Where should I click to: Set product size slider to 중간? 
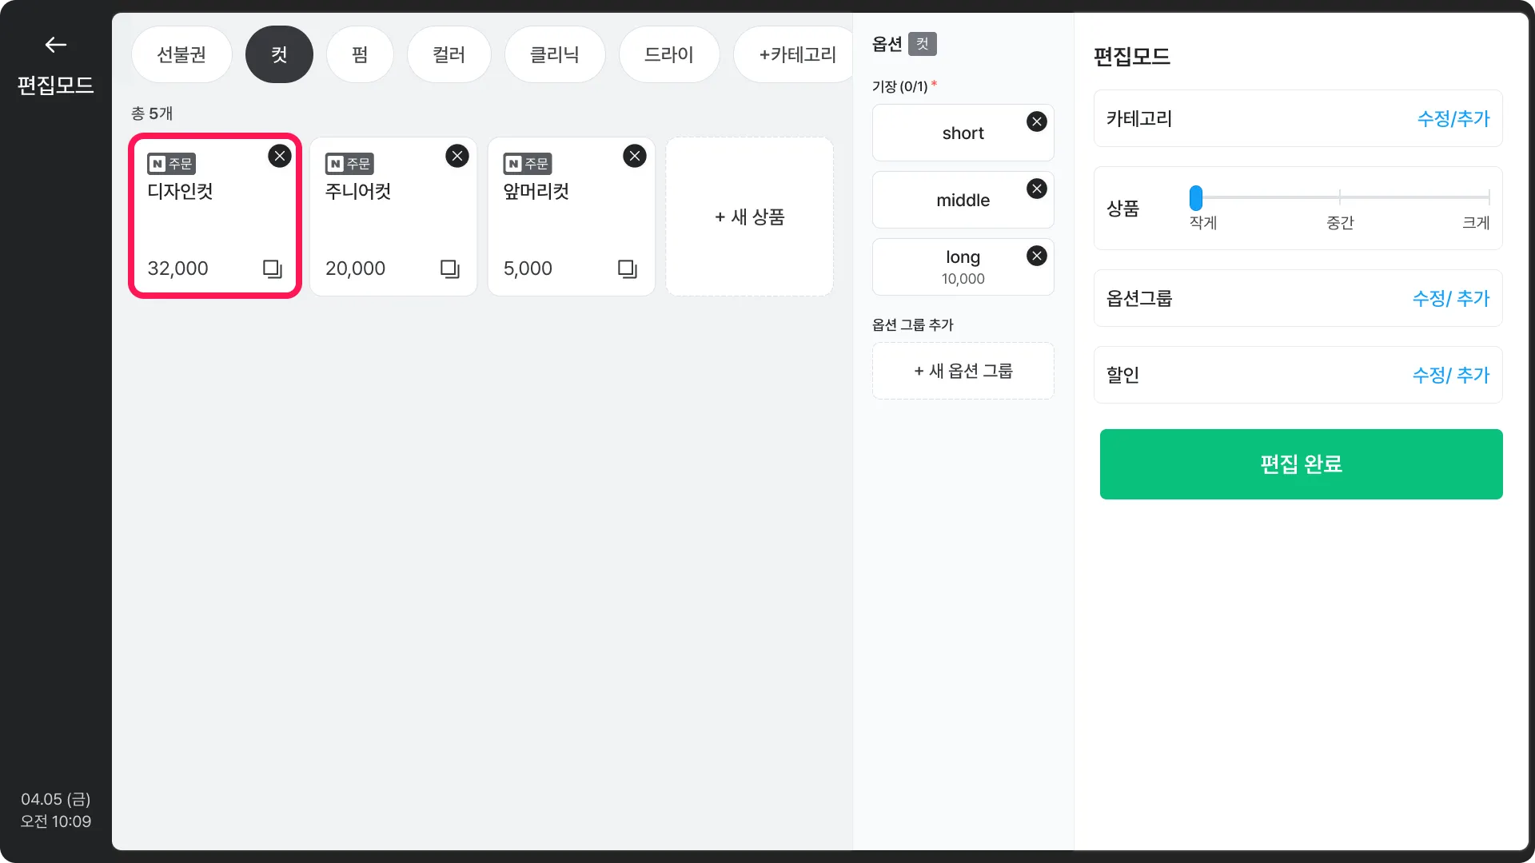(1340, 197)
